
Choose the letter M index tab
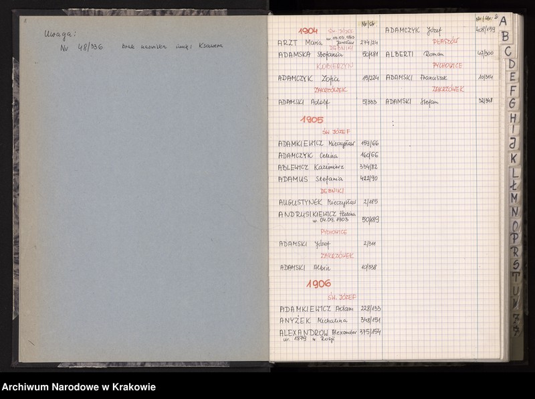point(514,197)
